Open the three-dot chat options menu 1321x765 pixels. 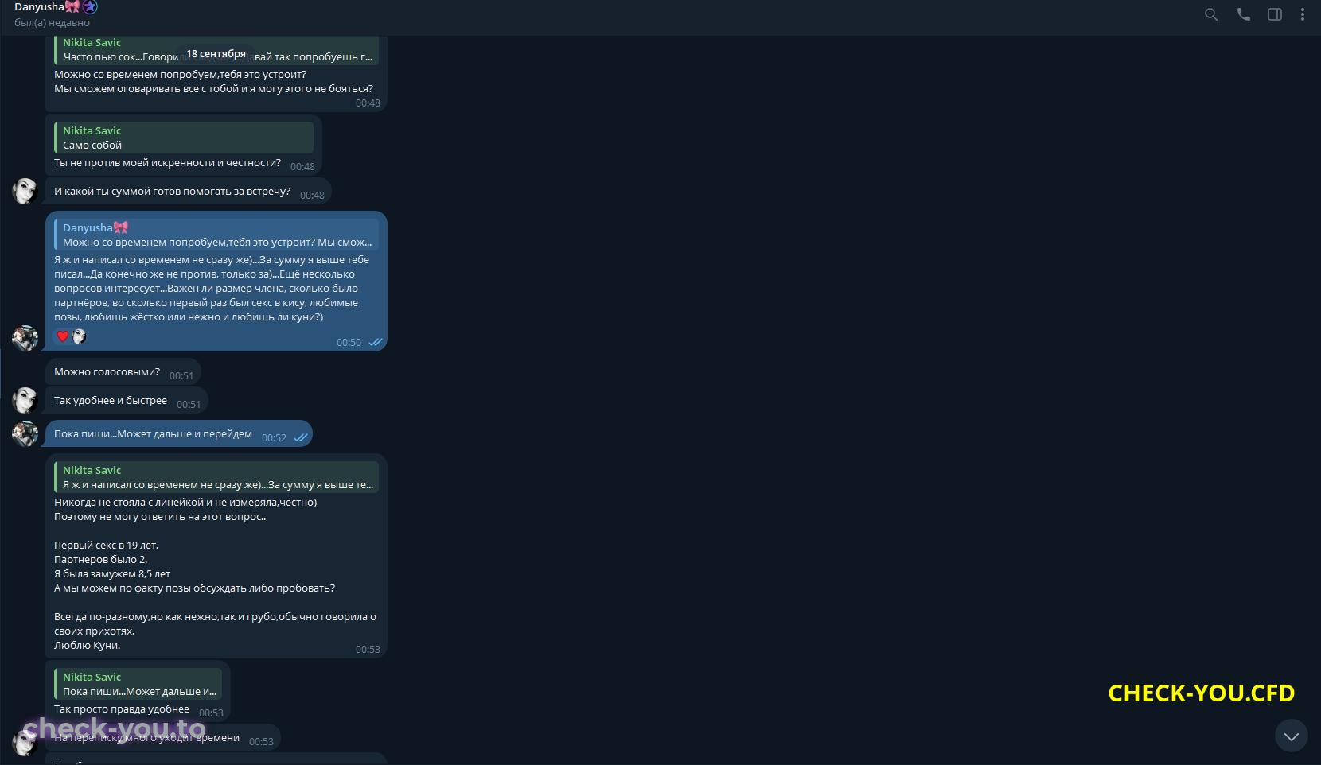coord(1303,14)
